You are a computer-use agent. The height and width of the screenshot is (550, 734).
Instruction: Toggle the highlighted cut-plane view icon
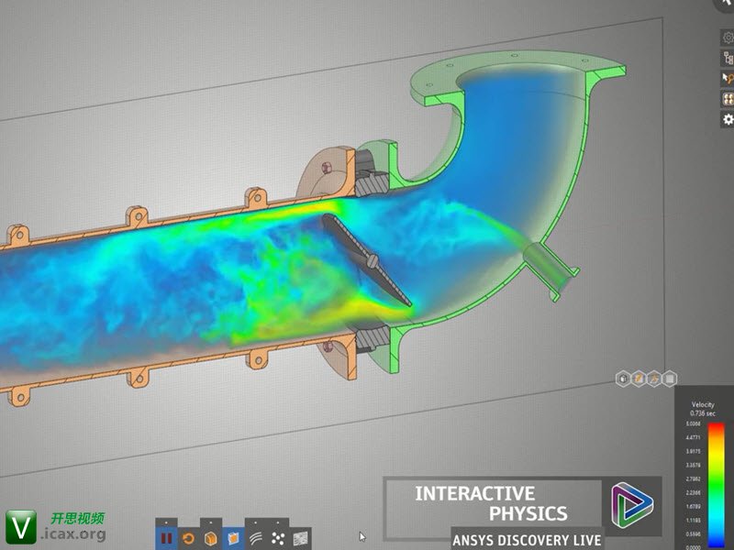(x=233, y=538)
